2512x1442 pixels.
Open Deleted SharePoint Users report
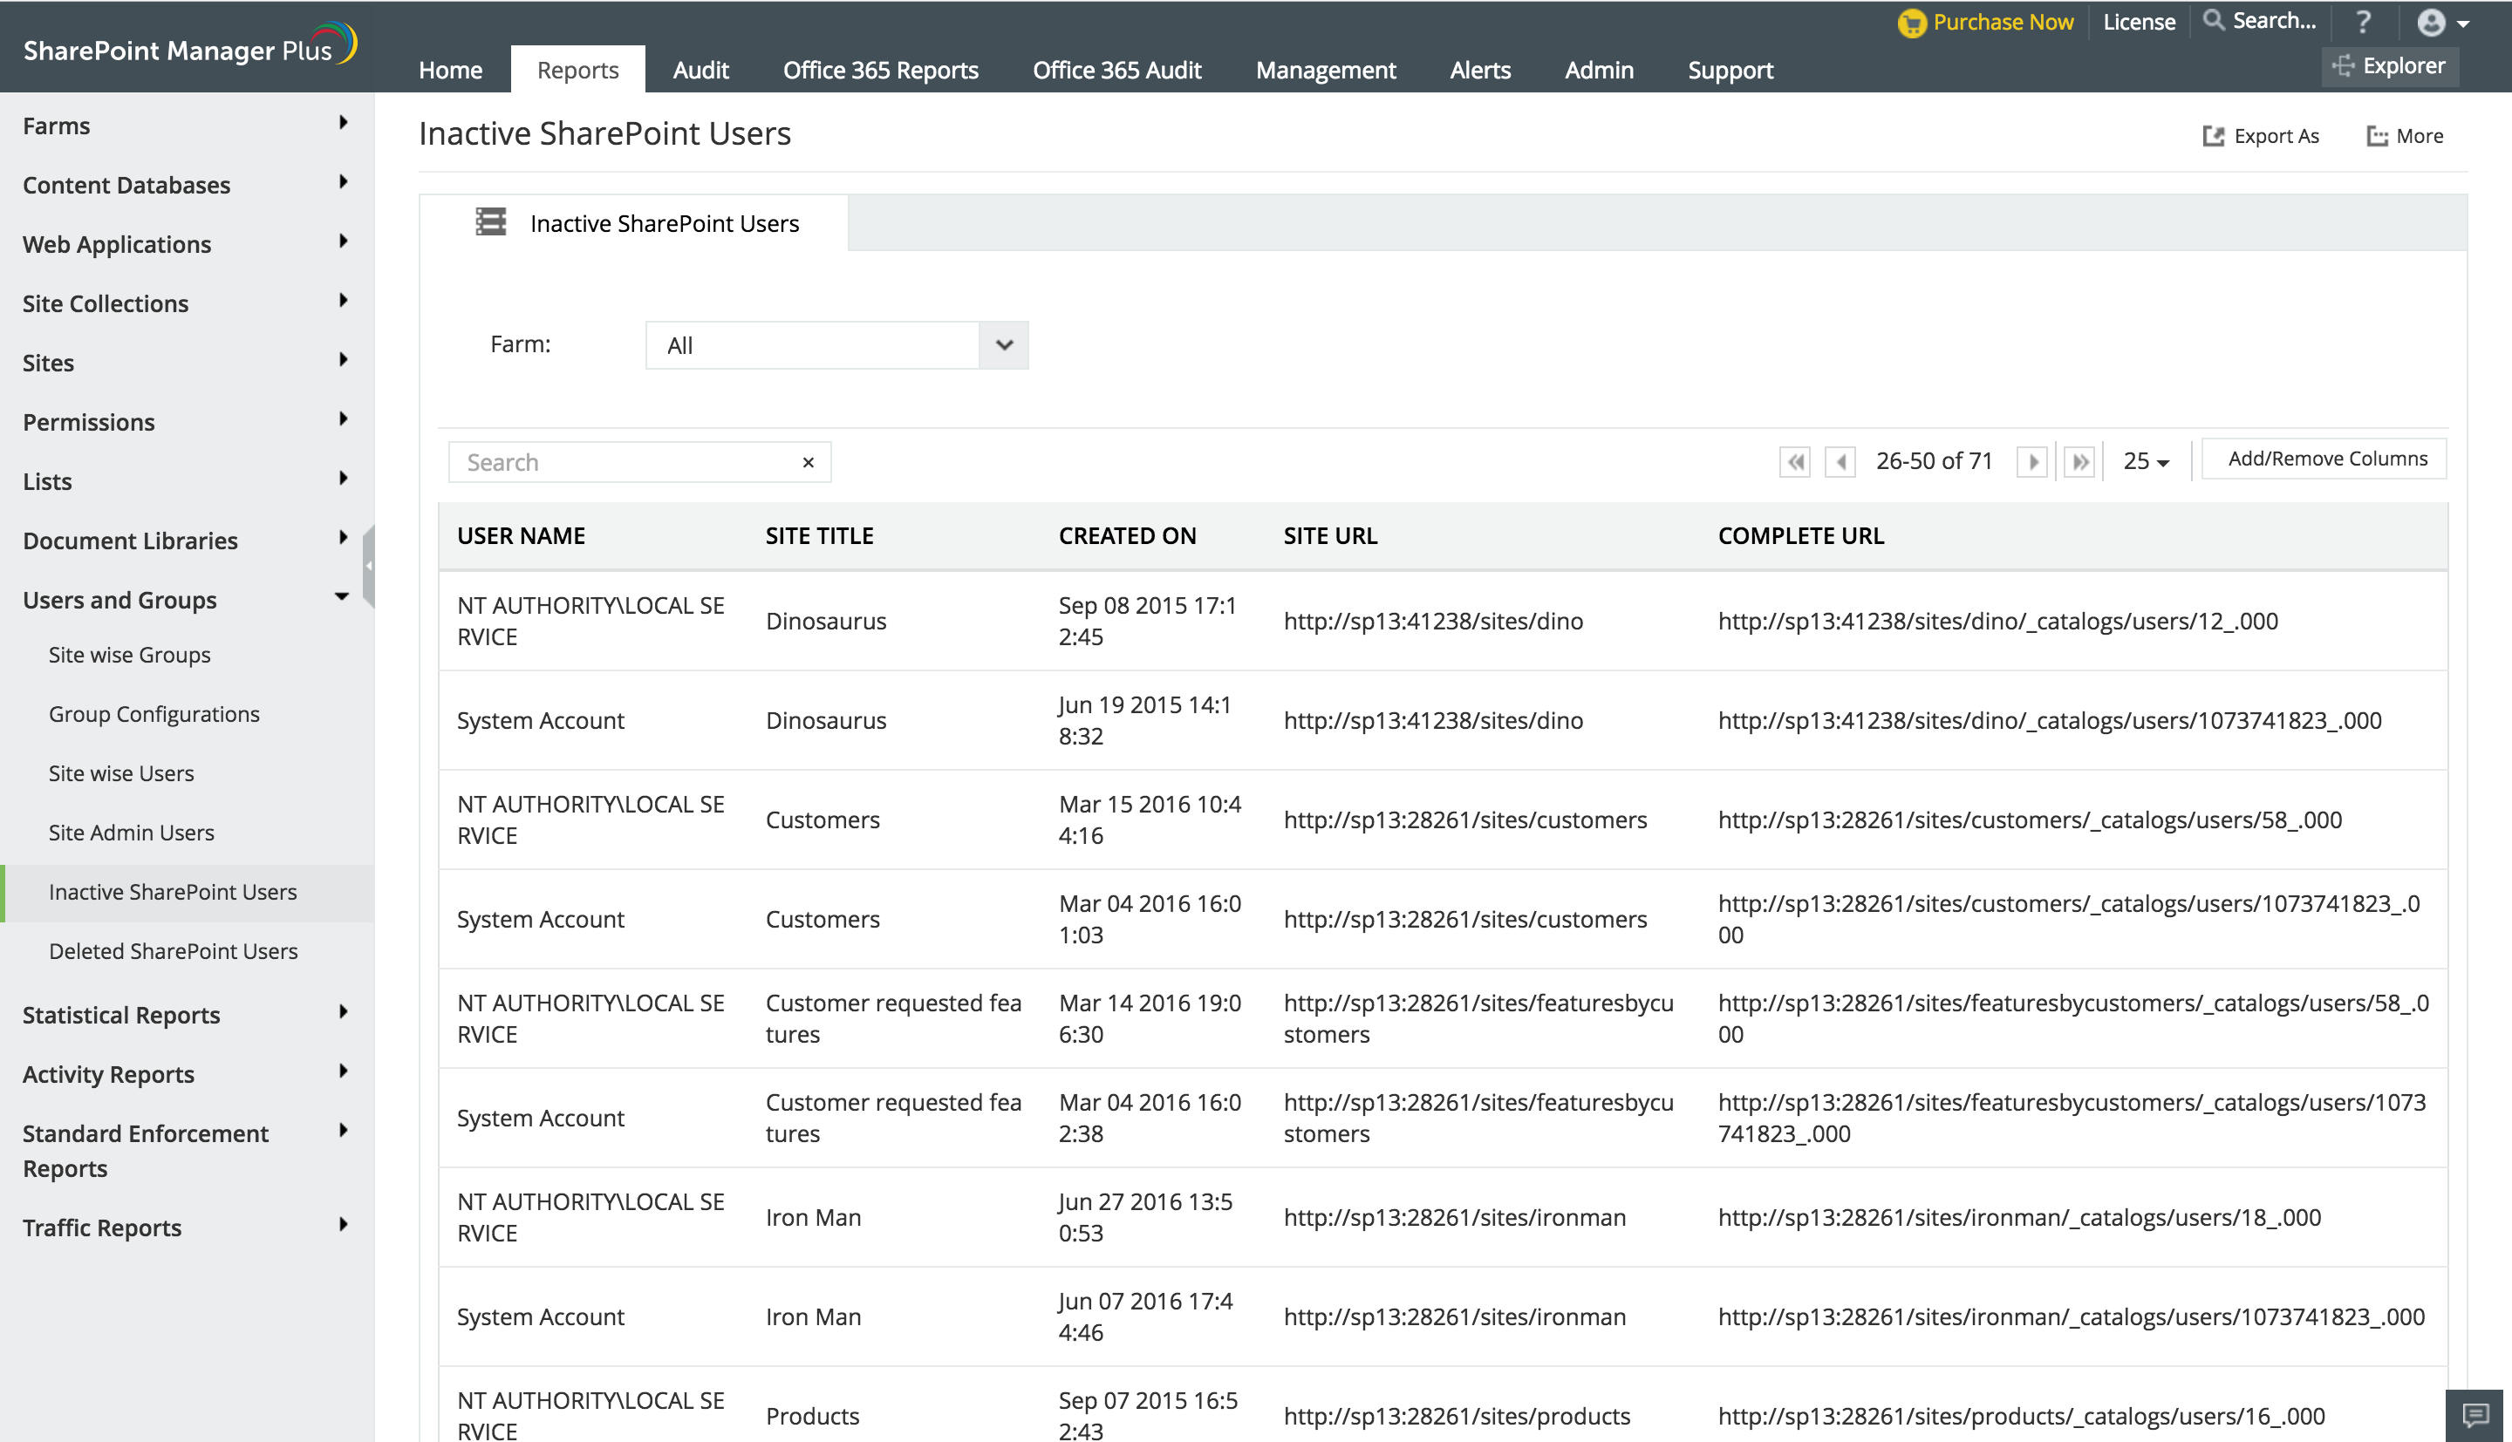174,951
